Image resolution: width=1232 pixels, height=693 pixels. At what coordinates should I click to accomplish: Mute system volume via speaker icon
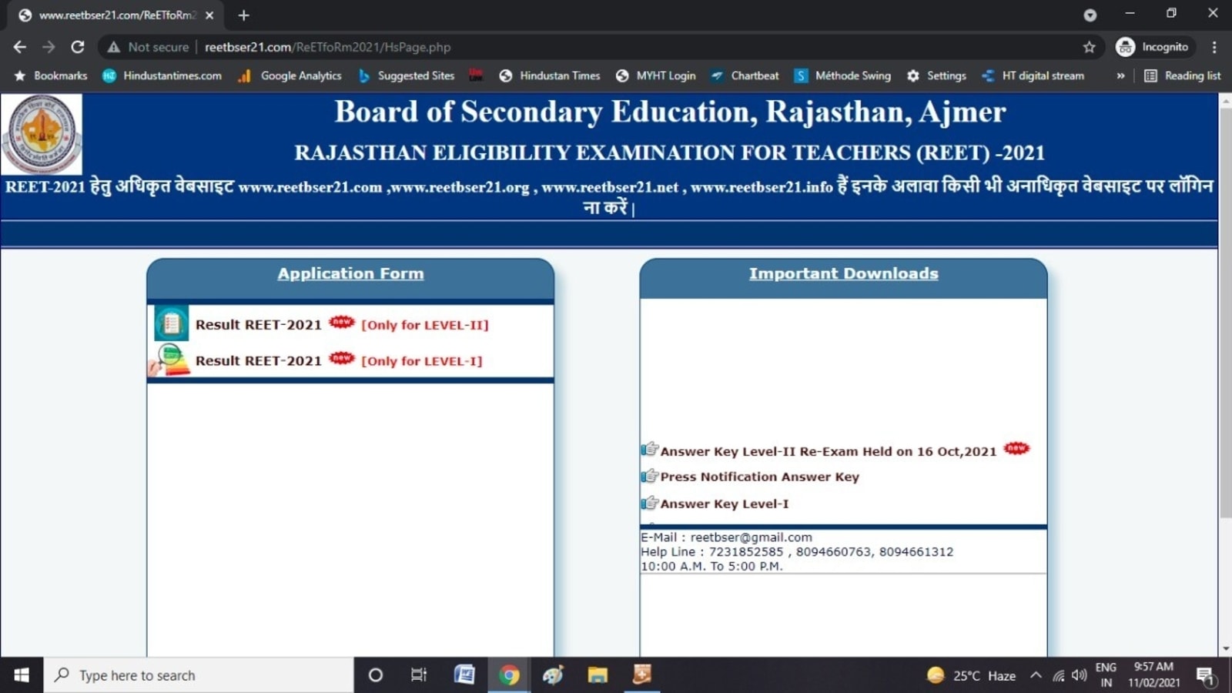pyautogui.click(x=1078, y=675)
